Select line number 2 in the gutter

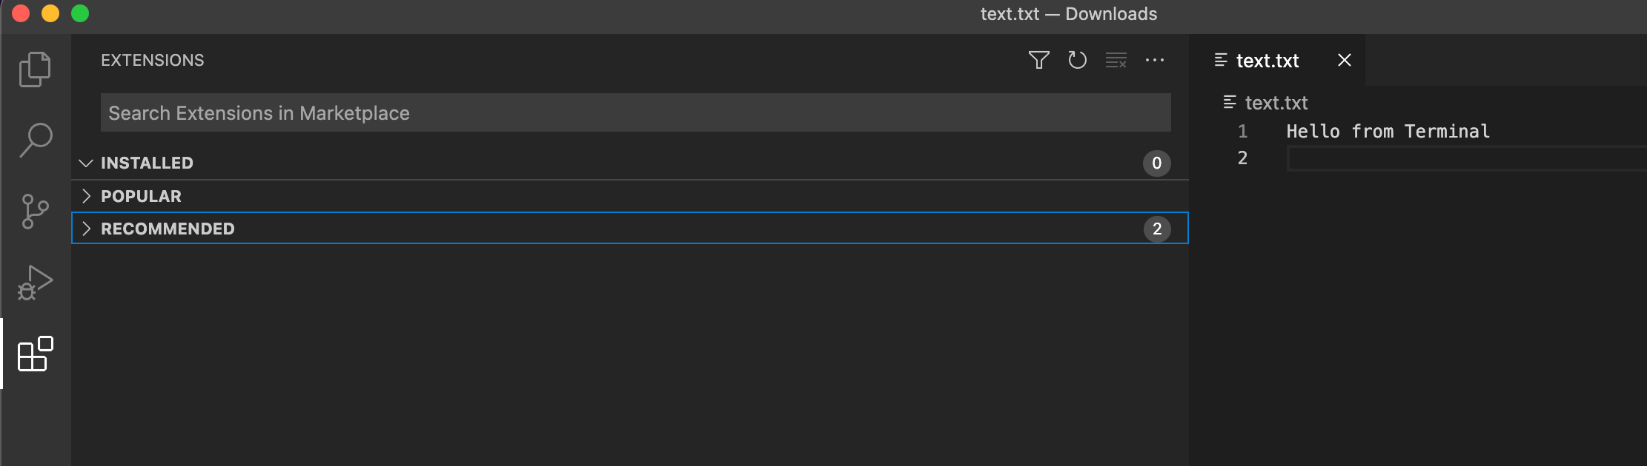[x=1242, y=158]
